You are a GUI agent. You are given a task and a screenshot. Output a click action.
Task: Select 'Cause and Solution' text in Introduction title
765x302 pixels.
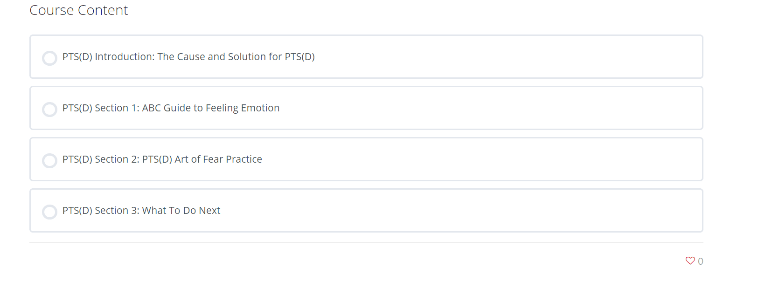[x=222, y=57]
